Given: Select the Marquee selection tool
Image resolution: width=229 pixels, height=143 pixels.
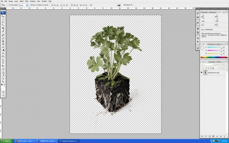Looking at the screenshot, I should coord(3,19).
